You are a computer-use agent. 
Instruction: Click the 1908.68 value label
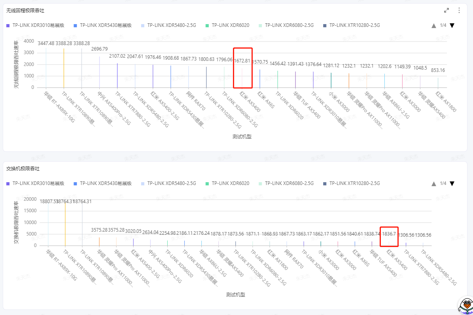pos(171,58)
